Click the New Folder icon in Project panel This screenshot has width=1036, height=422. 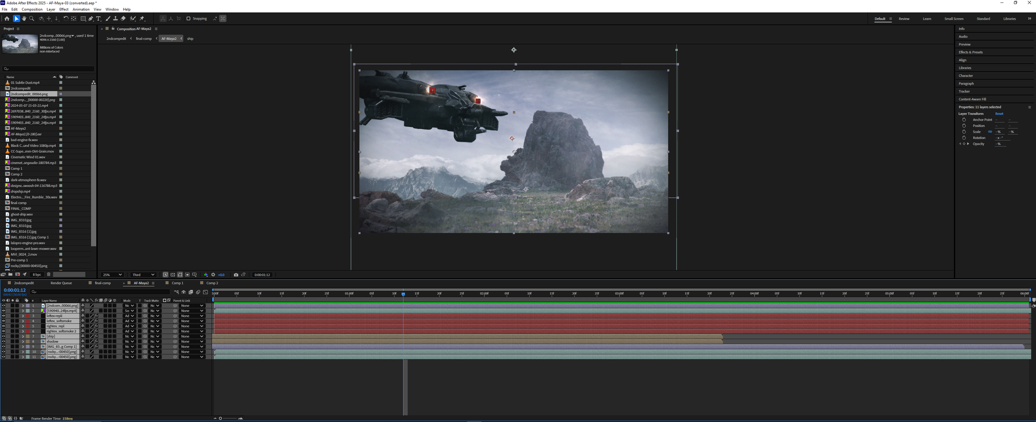coord(10,274)
